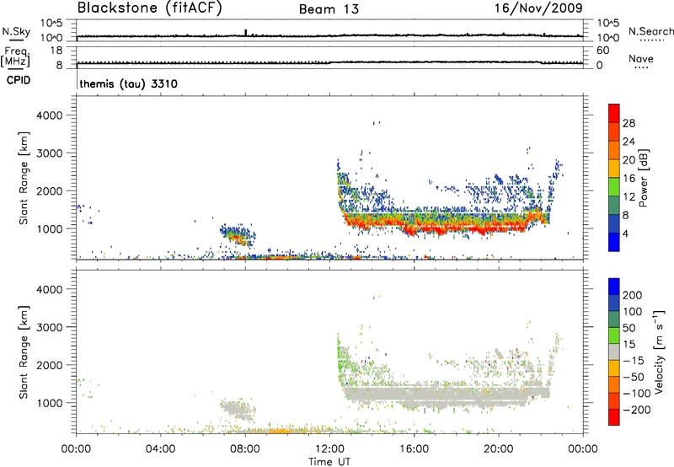Click the velocity colorbar value -50
This screenshot has width=674, height=467.
click(x=634, y=377)
